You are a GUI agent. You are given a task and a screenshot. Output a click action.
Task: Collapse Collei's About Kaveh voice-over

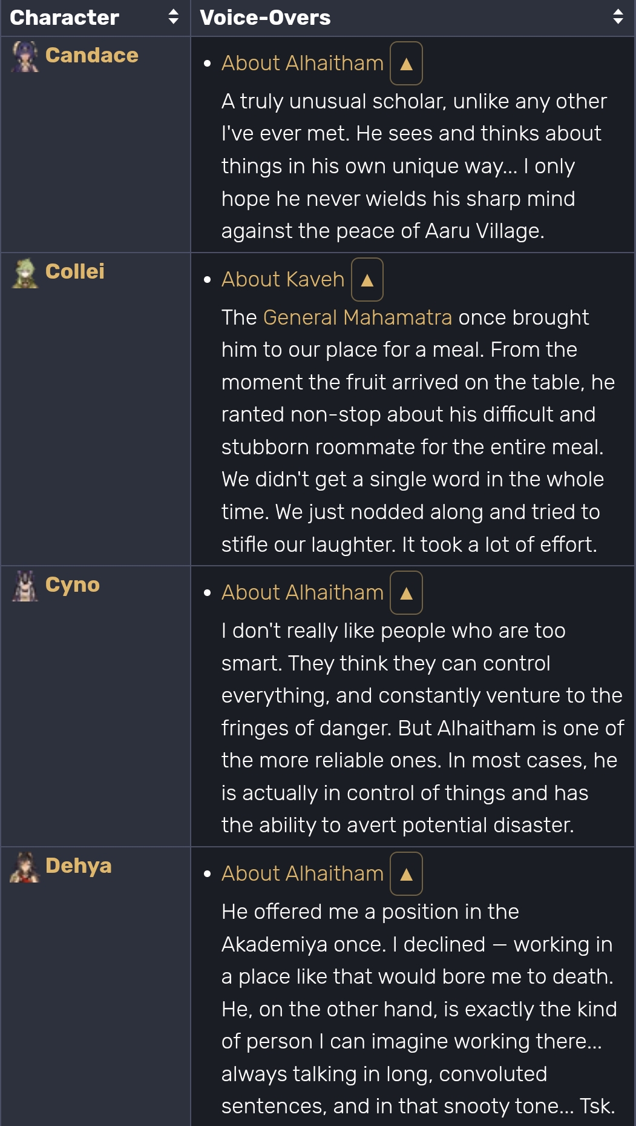tap(367, 280)
